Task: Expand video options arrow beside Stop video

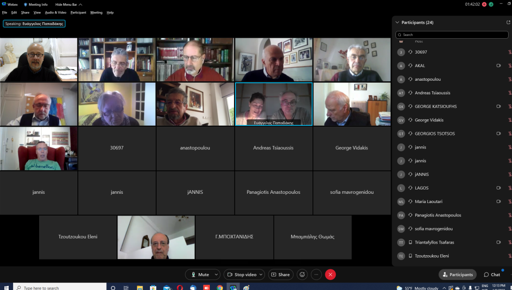Action: point(261,275)
